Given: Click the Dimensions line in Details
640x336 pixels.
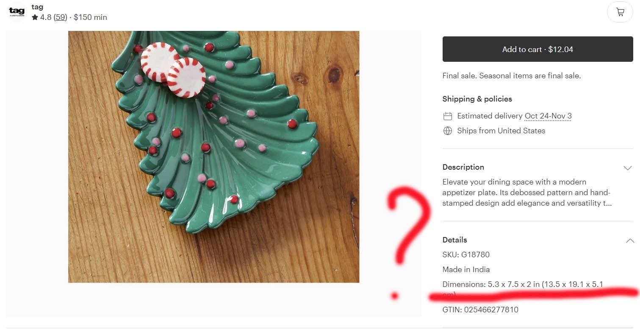Looking at the screenshot, I should coord(523,289).
